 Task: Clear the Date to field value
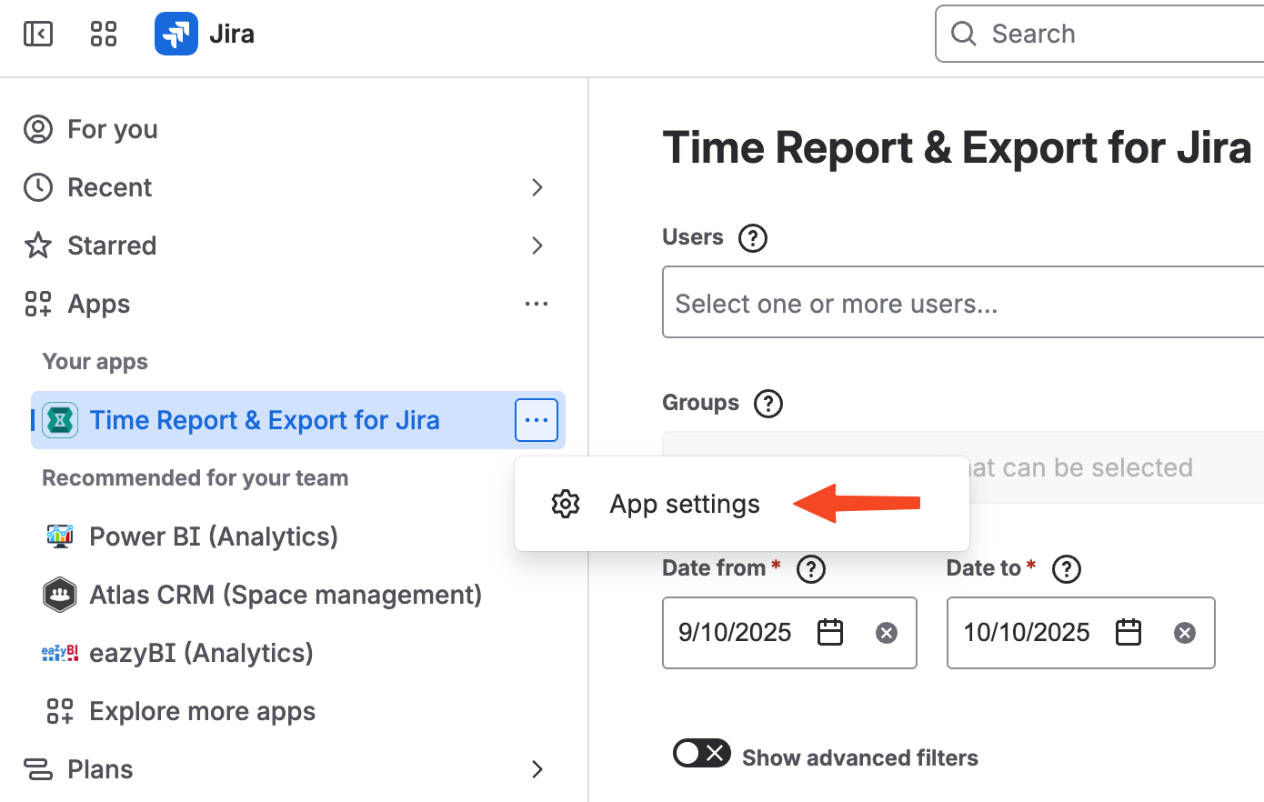(x=1185, y=633)
